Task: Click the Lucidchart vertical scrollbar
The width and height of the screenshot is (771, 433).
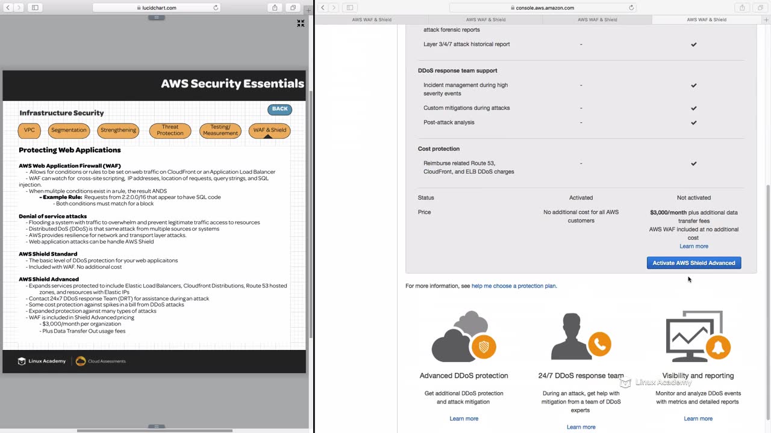Action: coord(311,213)
